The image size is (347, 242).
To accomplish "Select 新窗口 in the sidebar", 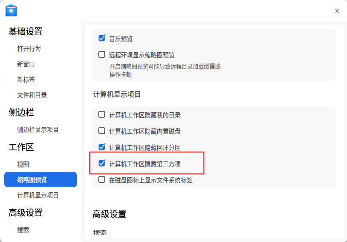I will 26,64.
